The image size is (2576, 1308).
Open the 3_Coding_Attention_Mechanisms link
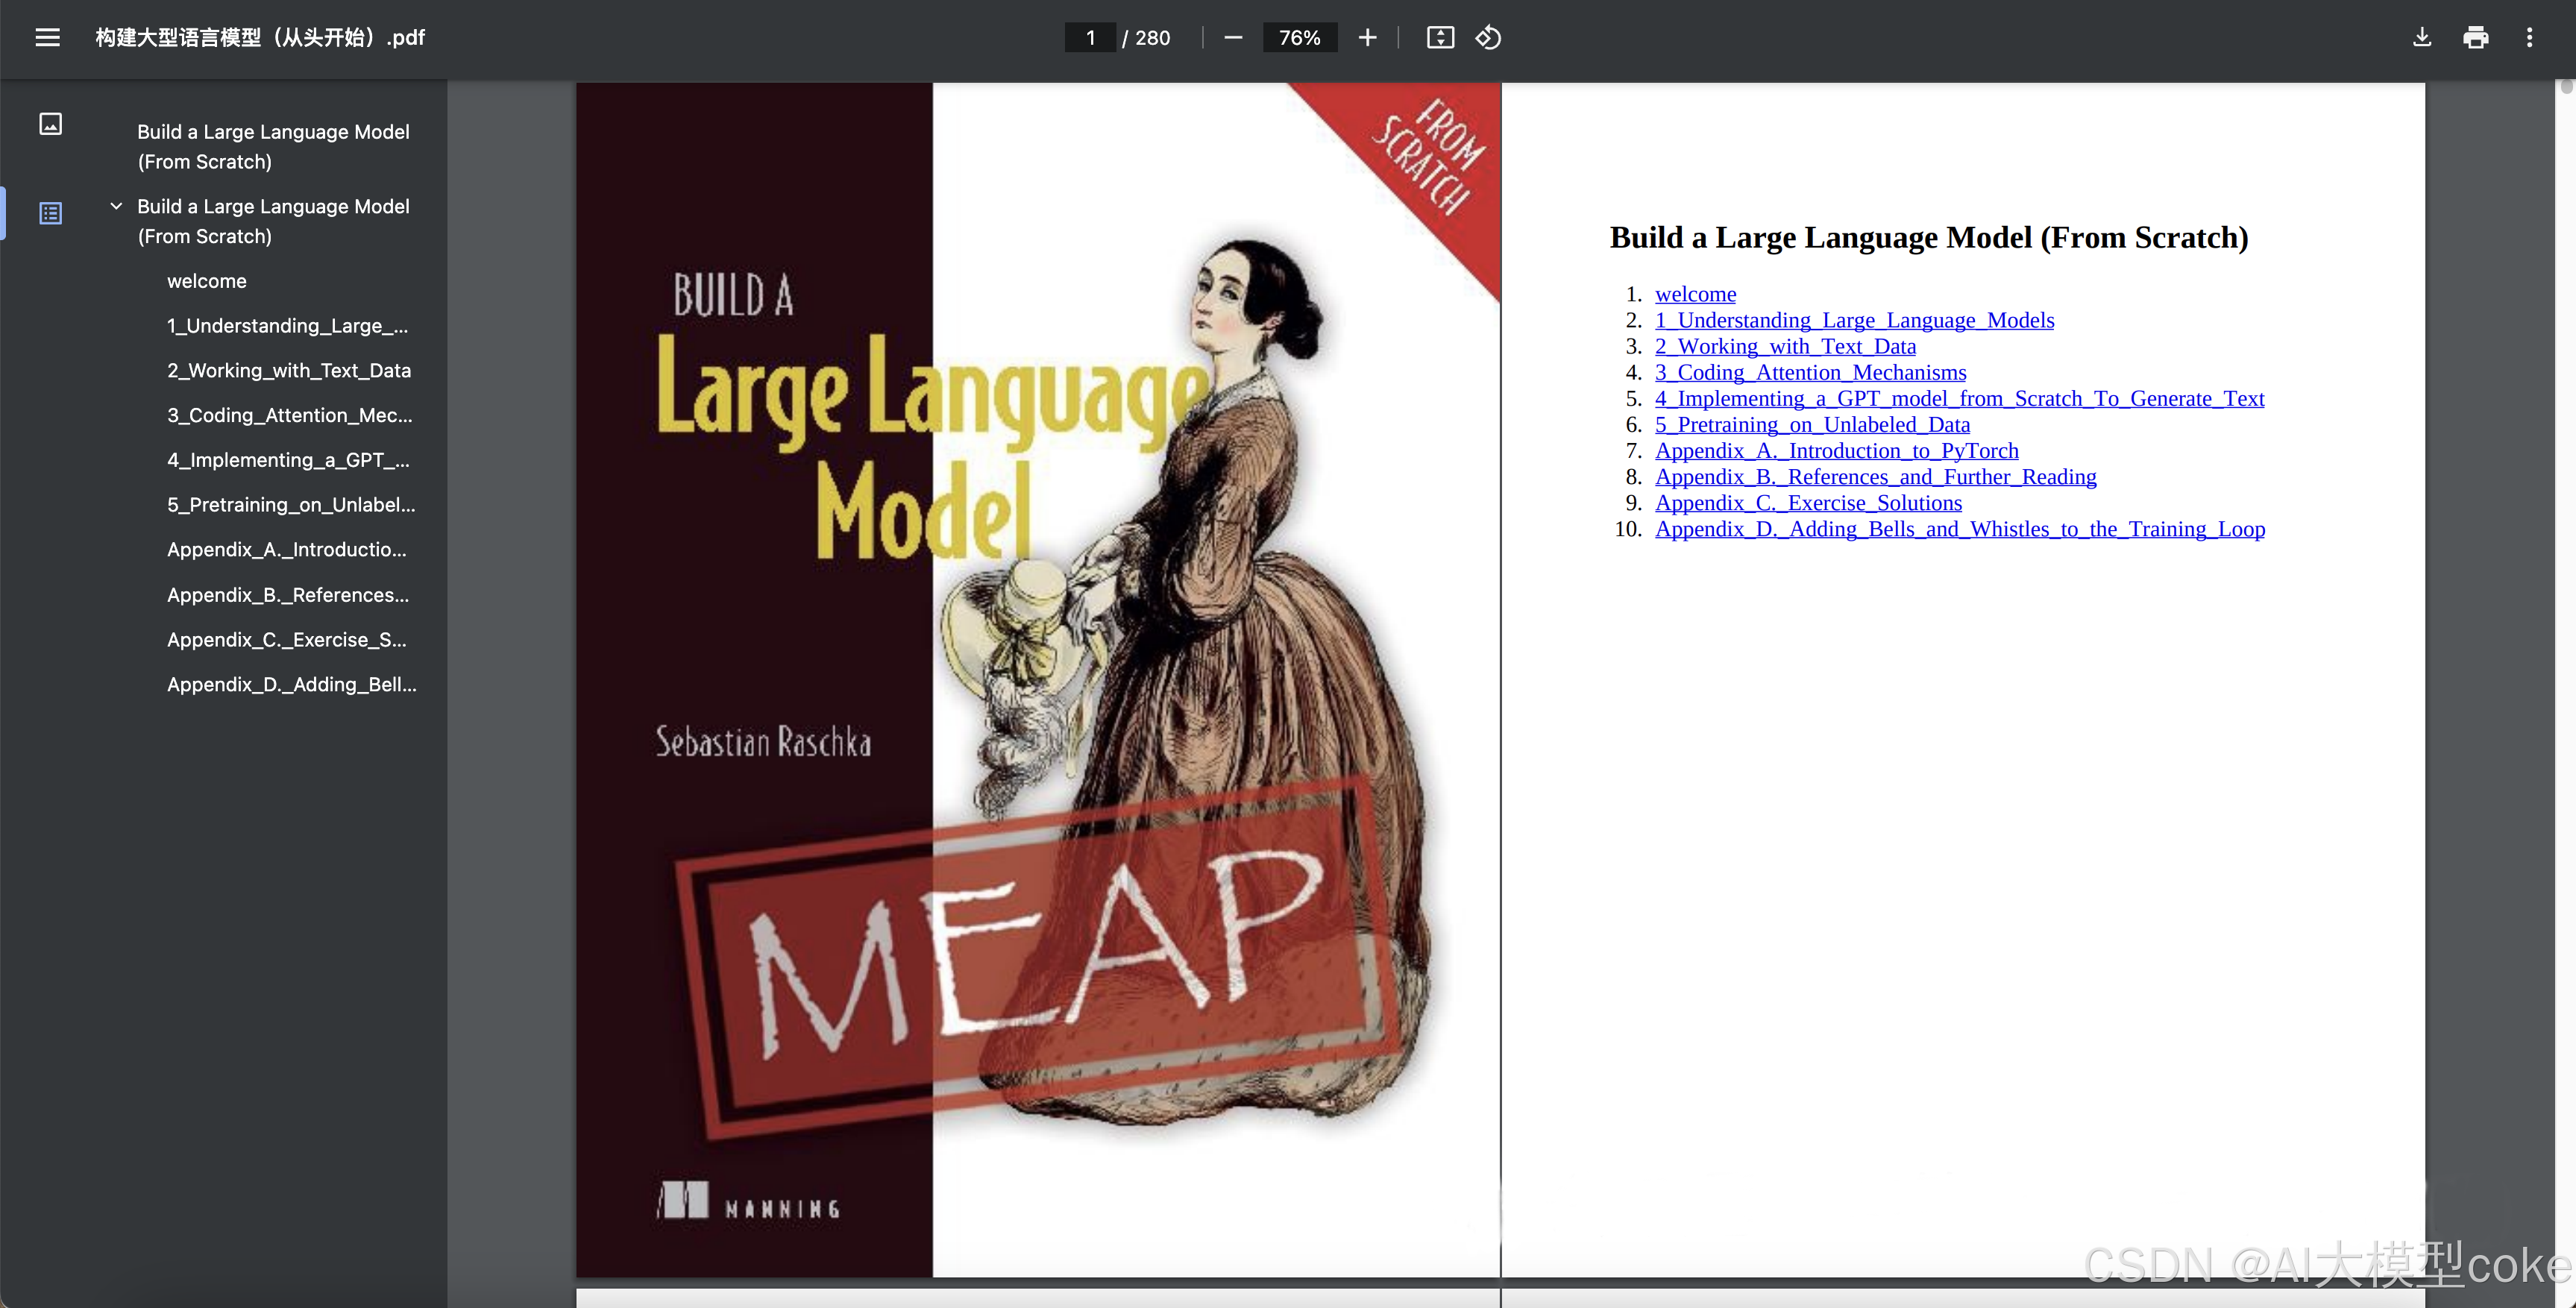click(x=1810, y=373)
